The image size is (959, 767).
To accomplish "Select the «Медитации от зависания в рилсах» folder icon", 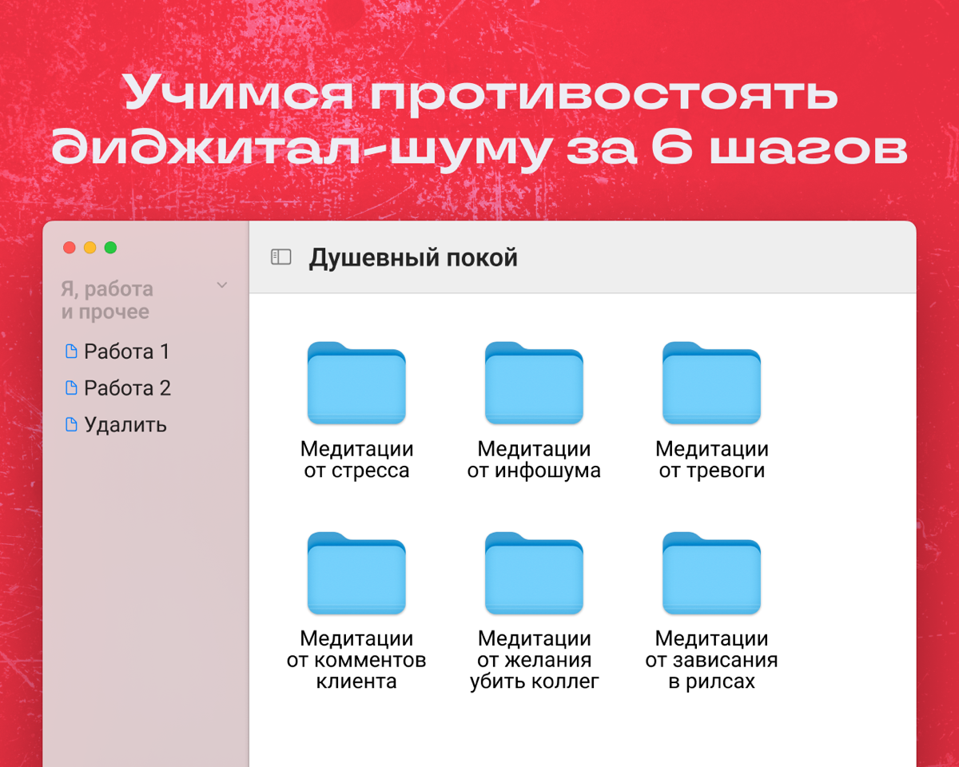I will tap(711, 574).
